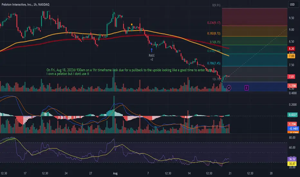Click the orange 7.88 price tag

291,56
